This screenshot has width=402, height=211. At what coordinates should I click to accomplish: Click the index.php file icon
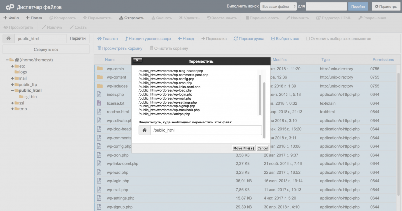pos(99,94)
